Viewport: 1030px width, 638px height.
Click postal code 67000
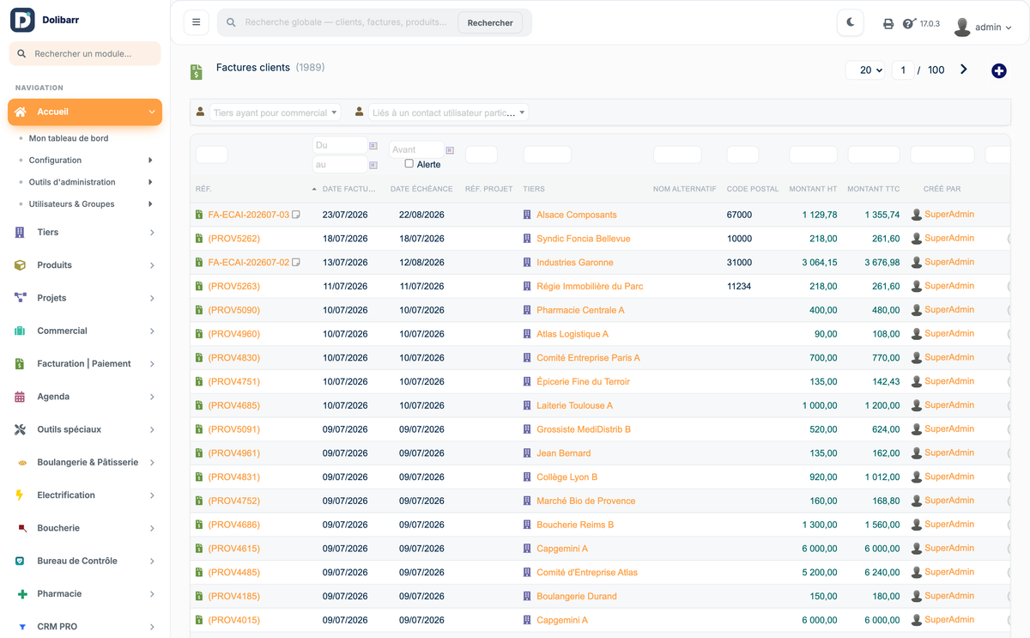coord(739,215)
